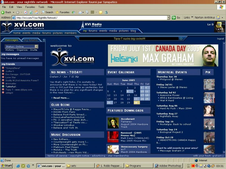
Task: Click Read More under No News
Action: point(61,98)
